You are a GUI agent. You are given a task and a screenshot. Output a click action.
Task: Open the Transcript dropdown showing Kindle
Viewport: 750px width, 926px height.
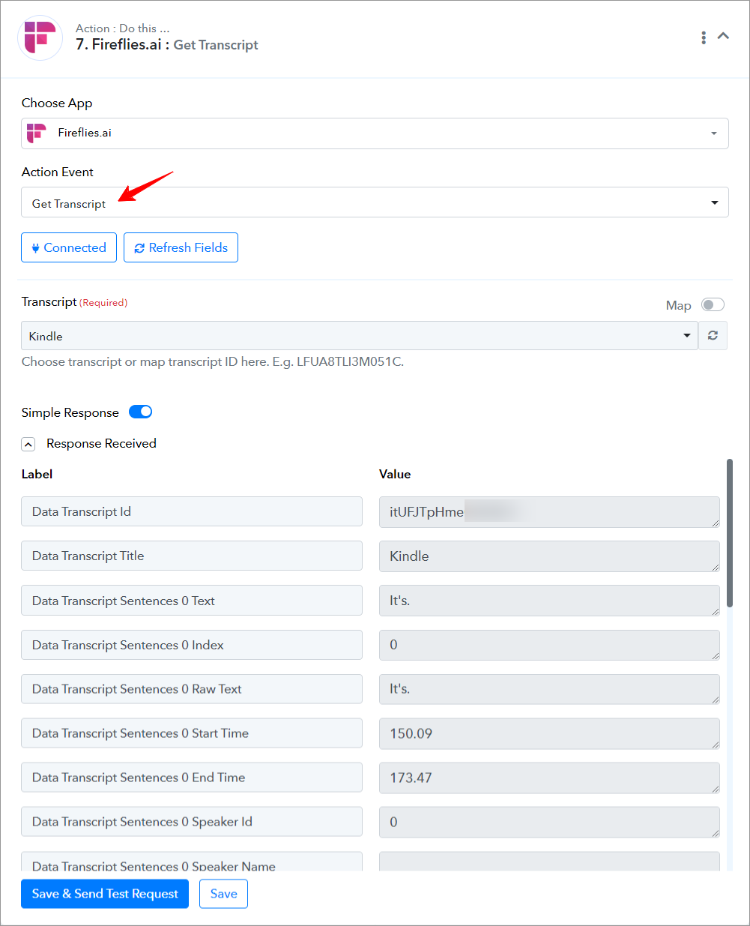360,336
